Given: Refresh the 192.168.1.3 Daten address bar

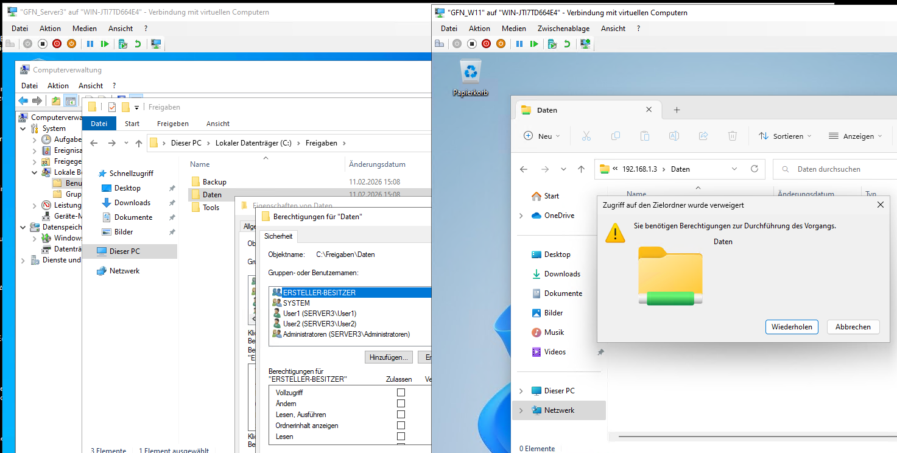Looking at the screenshot, I should pos(755,169).
